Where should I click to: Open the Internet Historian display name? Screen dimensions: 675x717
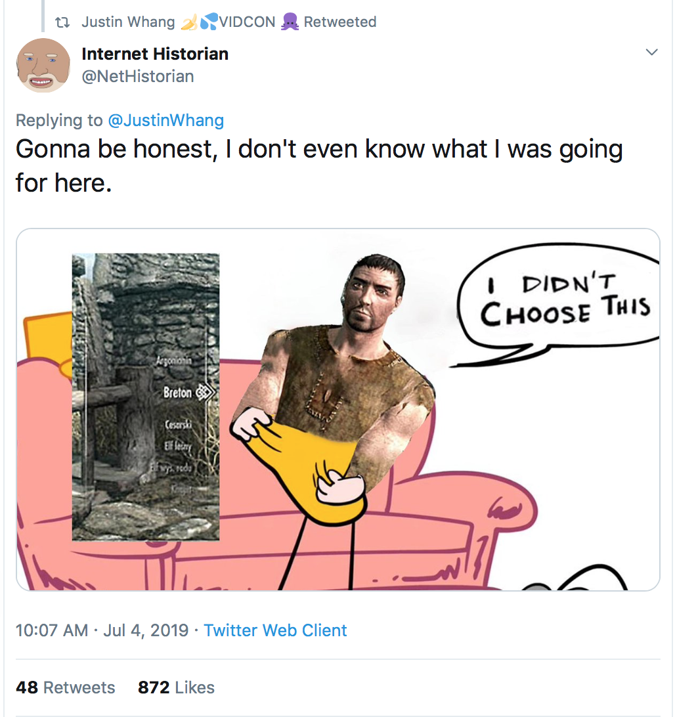[x=155, y=54]
